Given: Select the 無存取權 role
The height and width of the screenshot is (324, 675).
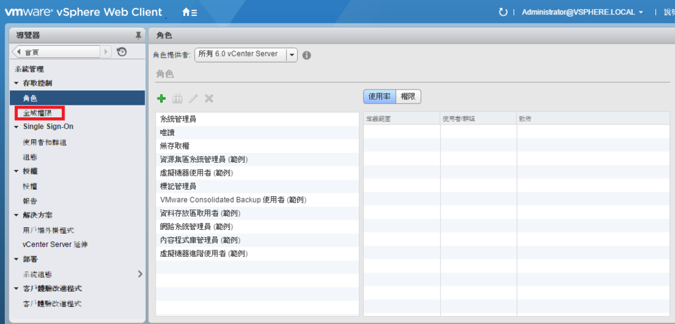Looking at the screenshot, I should click(x=257, y=146).
